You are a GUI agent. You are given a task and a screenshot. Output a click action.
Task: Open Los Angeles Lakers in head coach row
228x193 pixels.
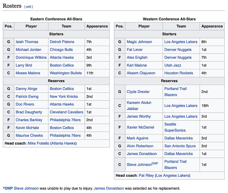pyautogui.click(x=173, y=175)
